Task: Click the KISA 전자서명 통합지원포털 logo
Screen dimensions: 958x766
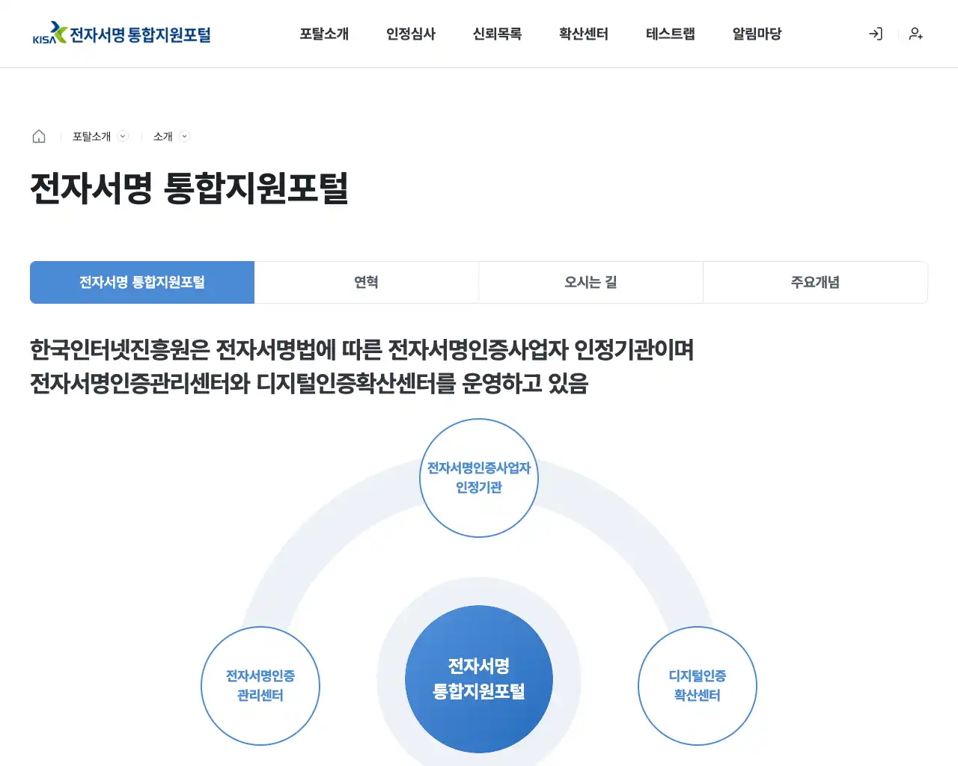Action: (x=122, y=34)
